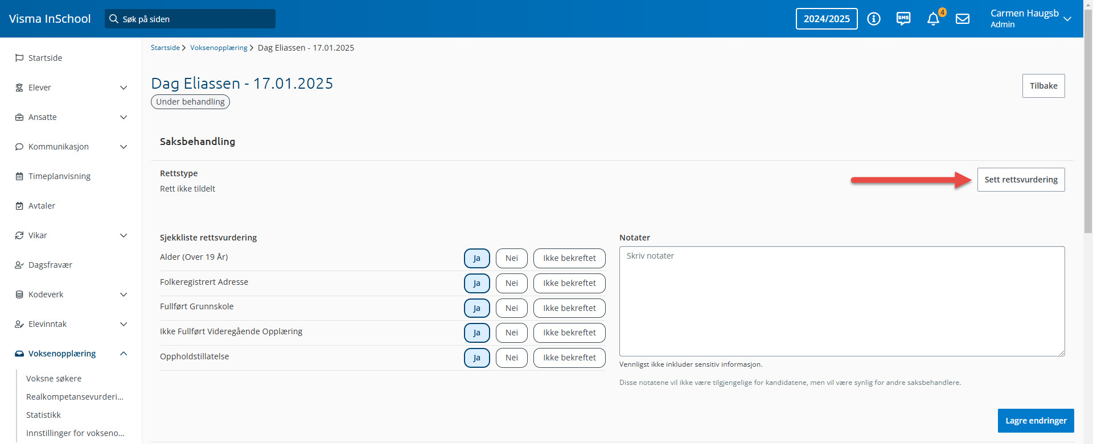Set Folkeregistrert Adresse to Ikke bekreftet

pyautogui.click(x=569, y=283)
